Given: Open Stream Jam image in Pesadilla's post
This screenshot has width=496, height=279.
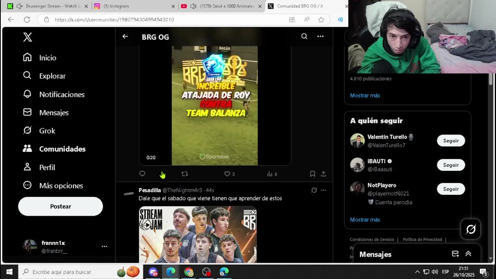Looking at the screenshot, I should (198, 235).
